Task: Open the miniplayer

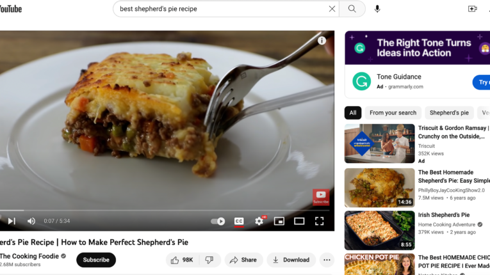Action: coord(279,221)
